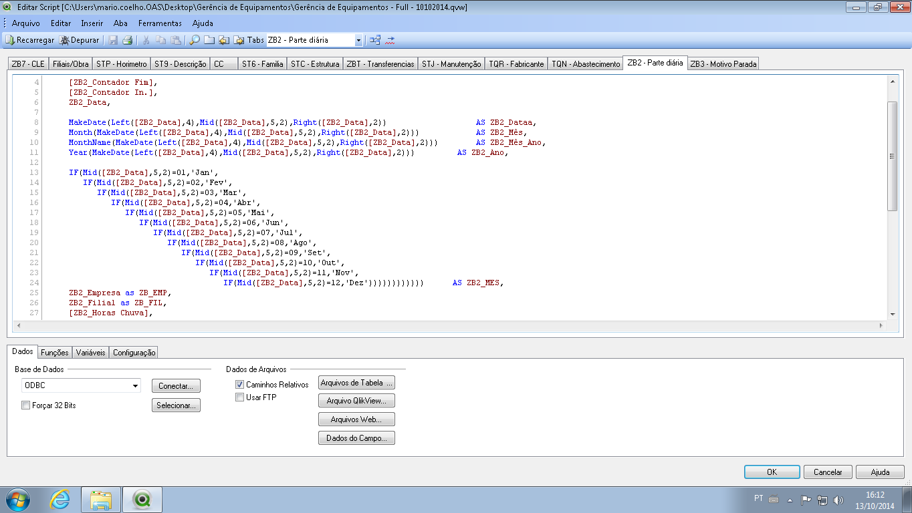Viewport: 912px width, 513px height.
Task: Select the Configuração bottom tab
Action: pos(134,352)
